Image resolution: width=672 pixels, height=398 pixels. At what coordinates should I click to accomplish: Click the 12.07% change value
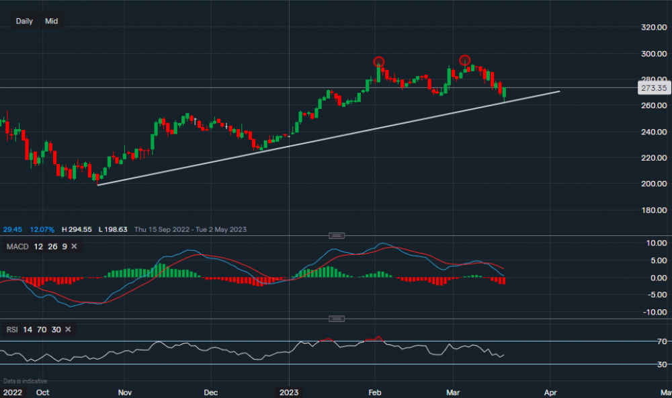[41, 229]
